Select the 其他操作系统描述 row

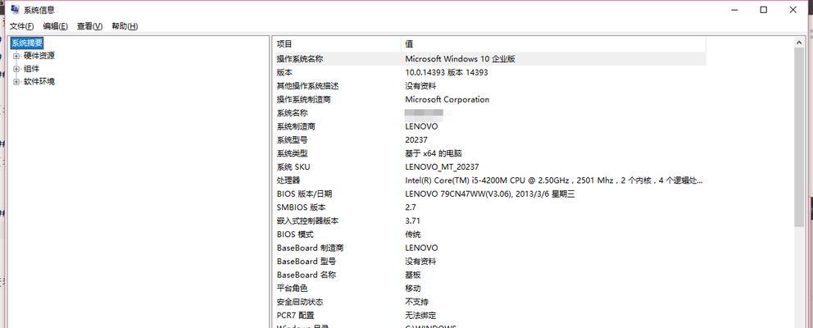pos(489,86)
